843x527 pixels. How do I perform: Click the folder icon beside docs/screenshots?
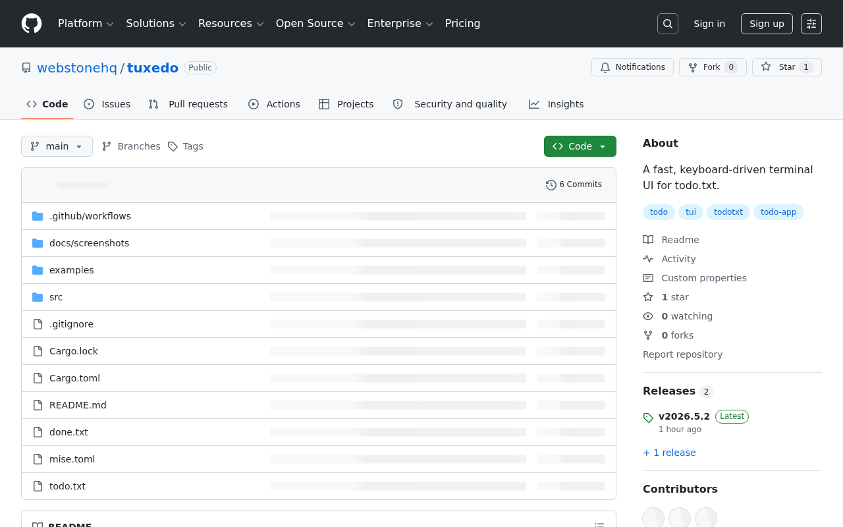click(38, 243)
